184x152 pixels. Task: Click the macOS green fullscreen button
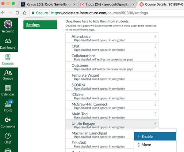(x=13, y=3)
